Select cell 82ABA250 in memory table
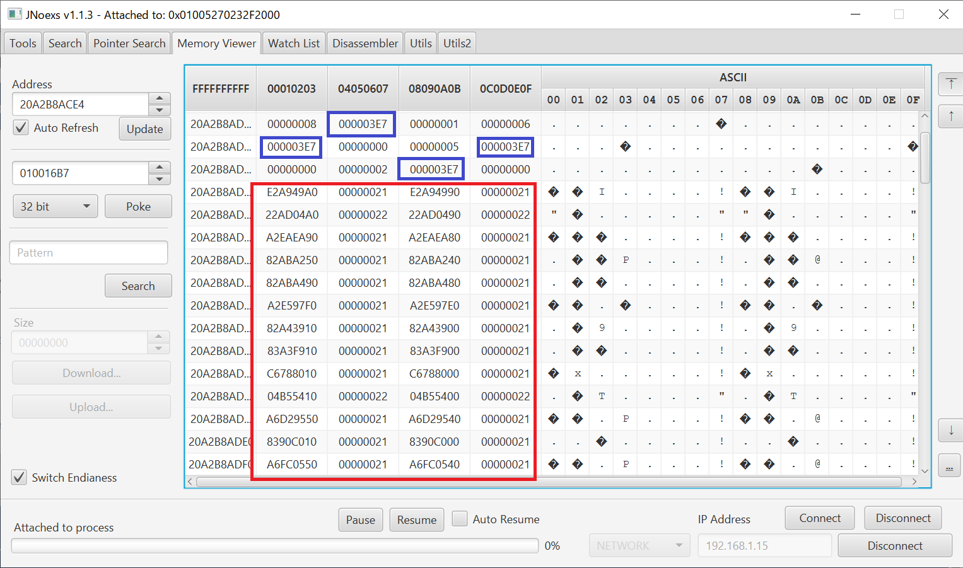Viewport: 963px width, 568px height. point(292,260)
